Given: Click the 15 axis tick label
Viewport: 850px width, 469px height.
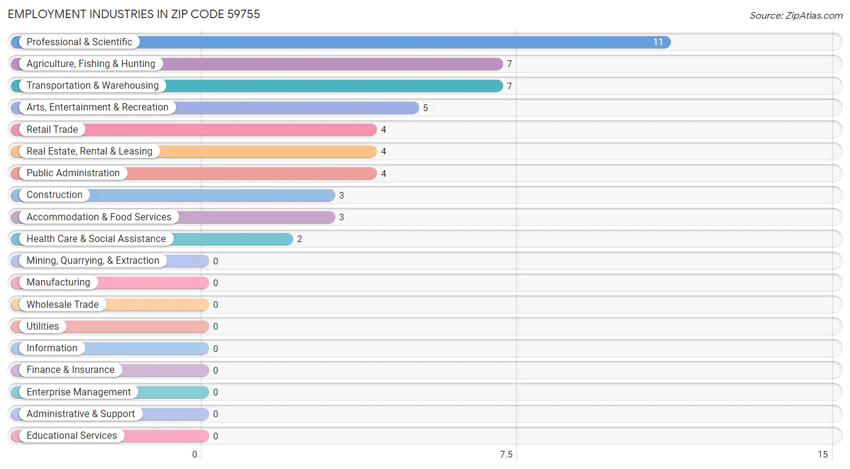Looking at the screenshot, I should [x=822, y=455].
